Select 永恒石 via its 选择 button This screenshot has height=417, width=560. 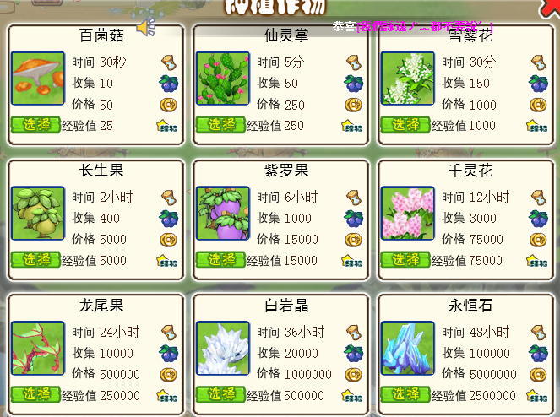pos(405,394)
